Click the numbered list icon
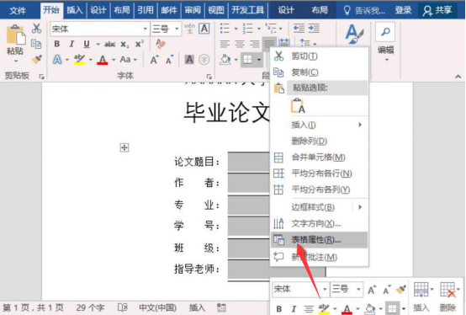This screenshot has height=315, width=466. (247, 29)
